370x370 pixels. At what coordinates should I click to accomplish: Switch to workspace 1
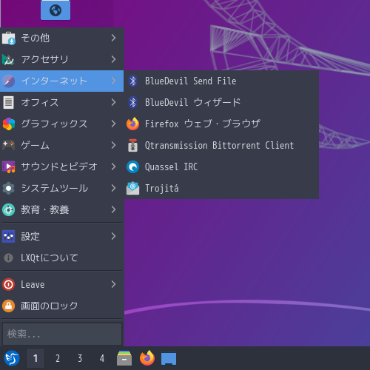point(36,358)
